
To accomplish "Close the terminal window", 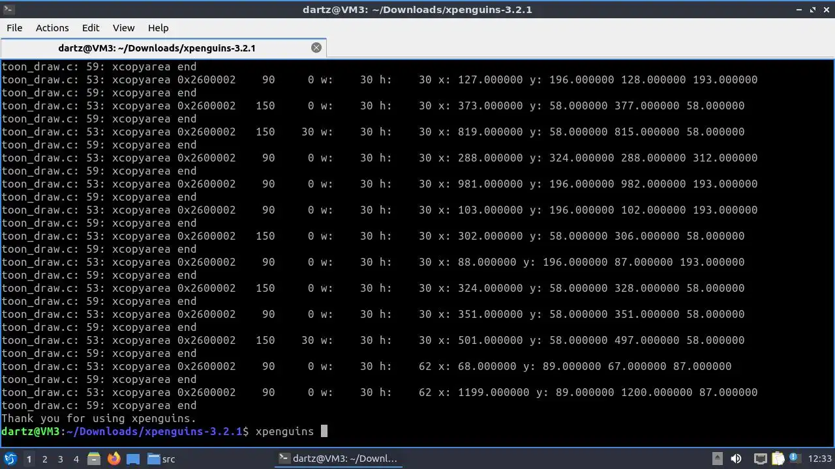I will (826, 9).
